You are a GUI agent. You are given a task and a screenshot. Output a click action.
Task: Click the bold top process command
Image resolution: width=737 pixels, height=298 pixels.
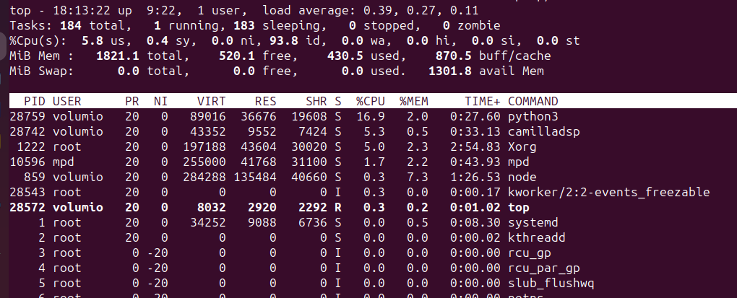pos(519,207)
